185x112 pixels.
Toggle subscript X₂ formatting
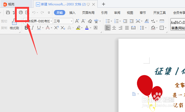(63, 28)
